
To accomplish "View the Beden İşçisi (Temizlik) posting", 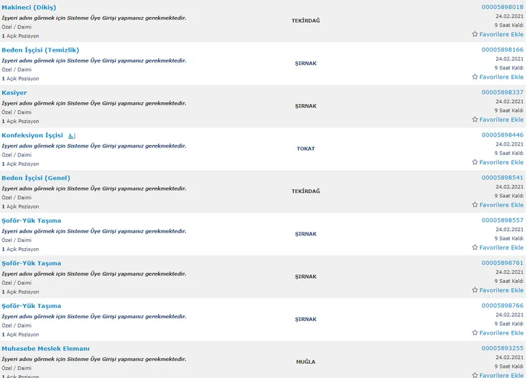I will point(40,50).
